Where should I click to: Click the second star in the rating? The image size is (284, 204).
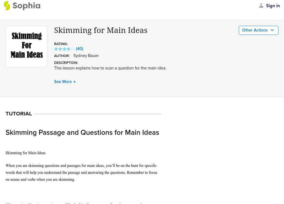click(x=60, y=49)
